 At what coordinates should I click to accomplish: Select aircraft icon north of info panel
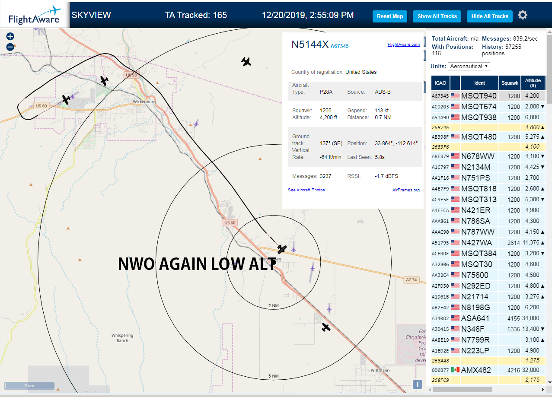pyautogui.click(x=246, y=62)
